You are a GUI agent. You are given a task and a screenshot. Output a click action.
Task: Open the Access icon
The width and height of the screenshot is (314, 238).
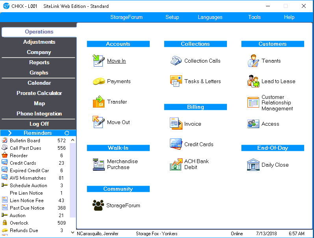(253, 124)
